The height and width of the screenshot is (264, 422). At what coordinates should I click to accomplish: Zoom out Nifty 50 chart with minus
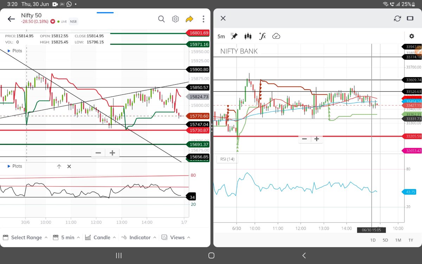[x=98, y=153]
